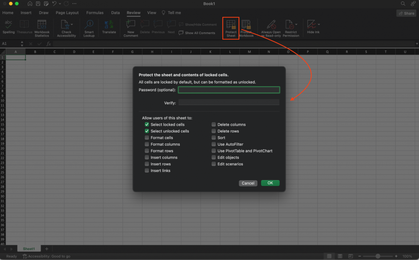The width and height of the screenshot is (419, 260).
Task: Switch to Page Break Preview in status bar
Action: pyautogui.click(x=351, y=256)
